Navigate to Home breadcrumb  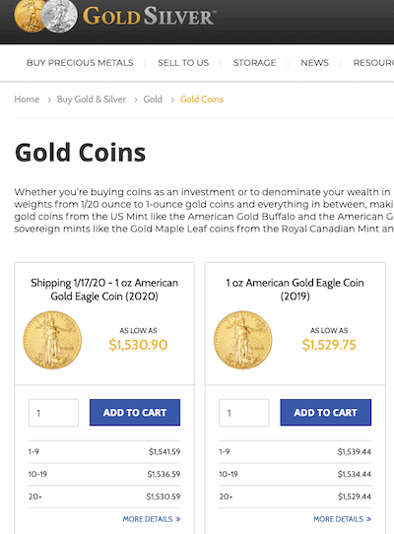coord(27,100)
